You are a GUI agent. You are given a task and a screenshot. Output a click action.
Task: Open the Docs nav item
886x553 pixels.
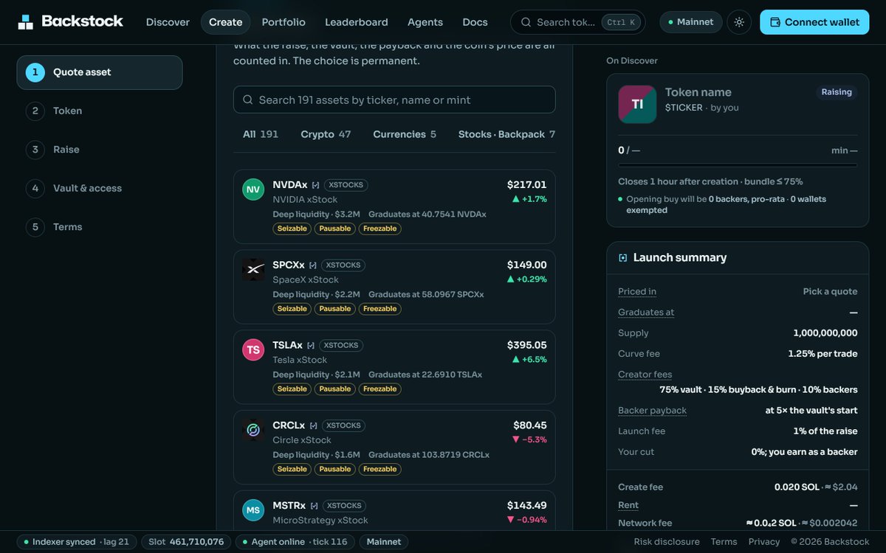(x=475, y=22)
